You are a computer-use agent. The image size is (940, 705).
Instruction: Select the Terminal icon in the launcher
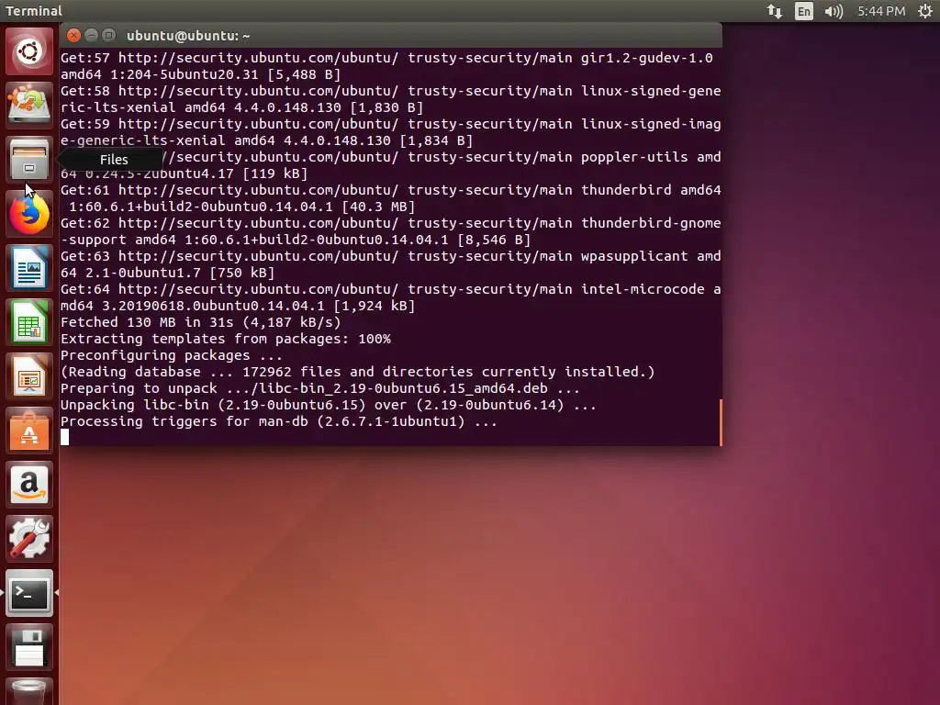pyautogui.click(x=29, y=593)
